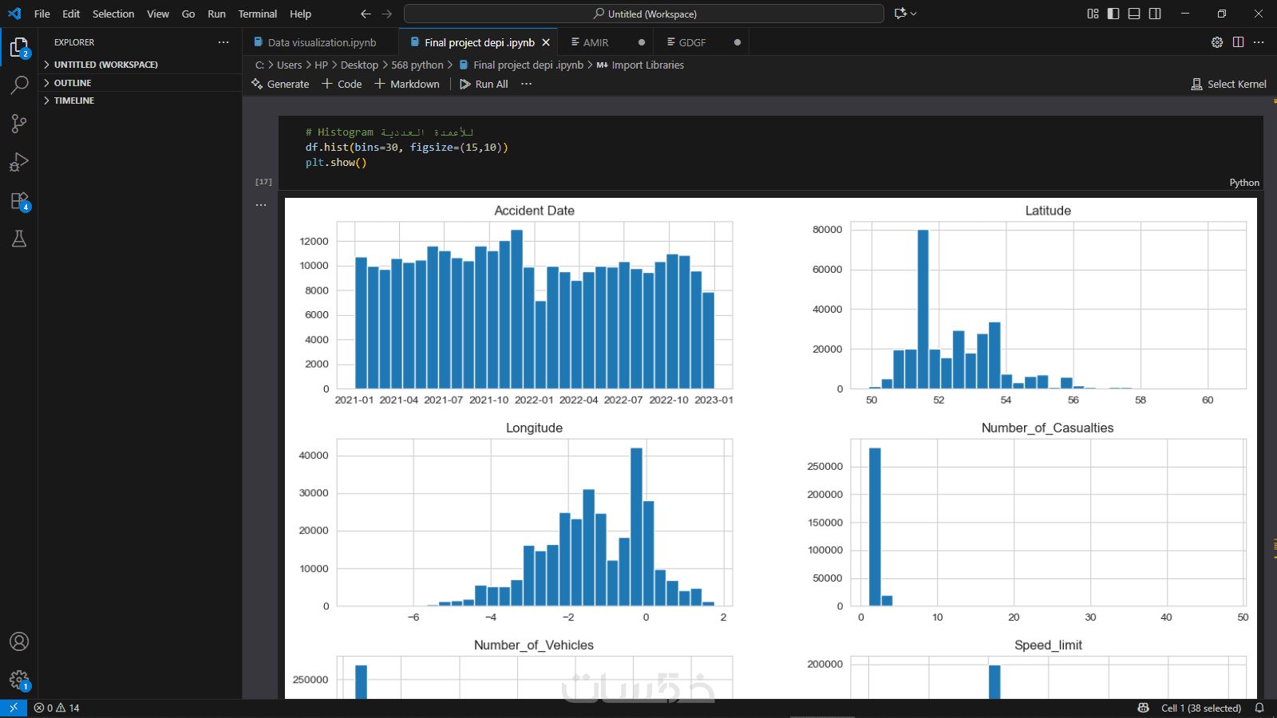Open the Selection menu
The height and width of the screenshot is (718, 1277).
pos(113,14)
